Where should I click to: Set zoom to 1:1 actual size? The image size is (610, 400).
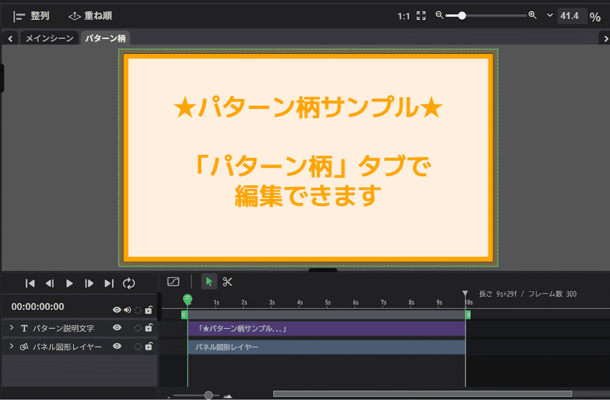point(404,16)
